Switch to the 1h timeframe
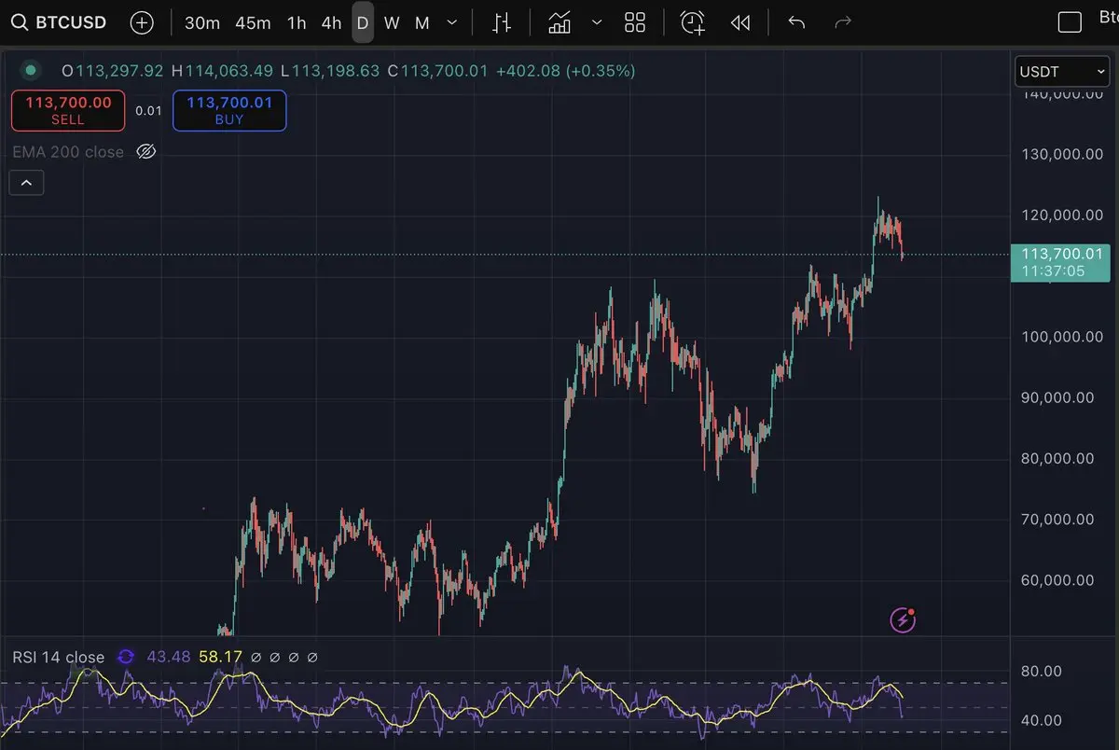Screen dimensions: 1119x750 (x=297, y=22)
